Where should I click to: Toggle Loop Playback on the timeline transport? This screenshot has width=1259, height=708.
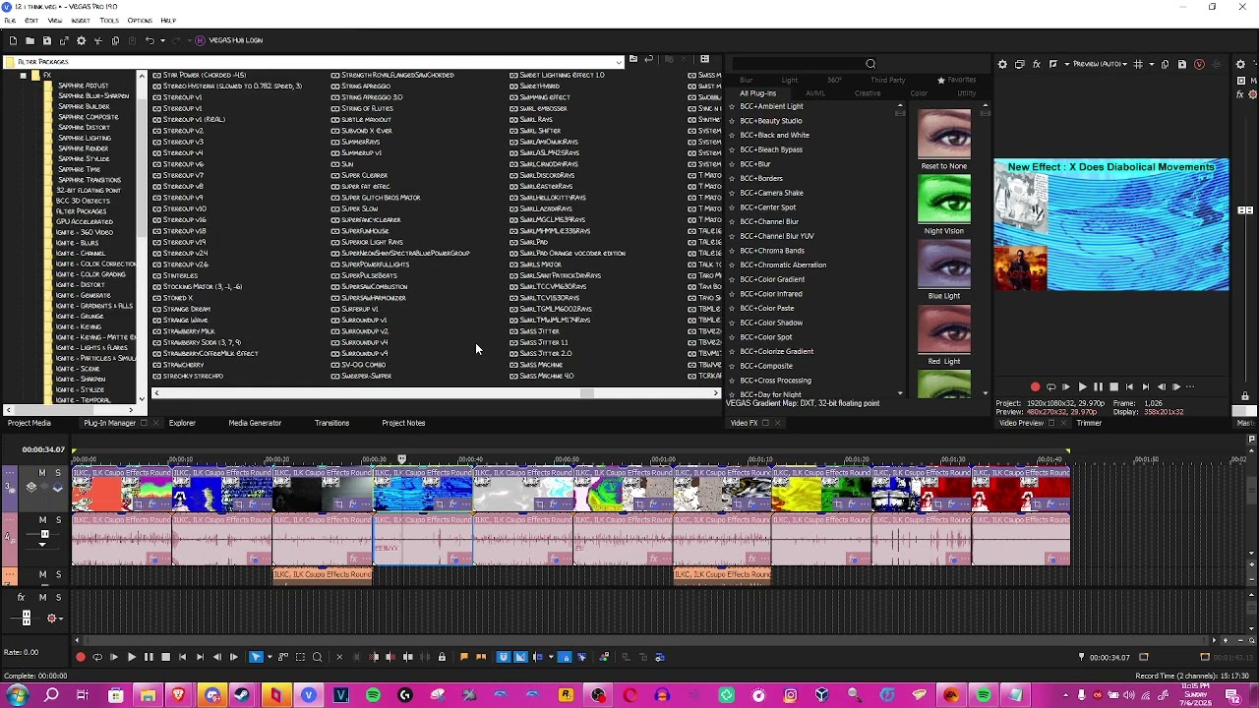(96, 657)
